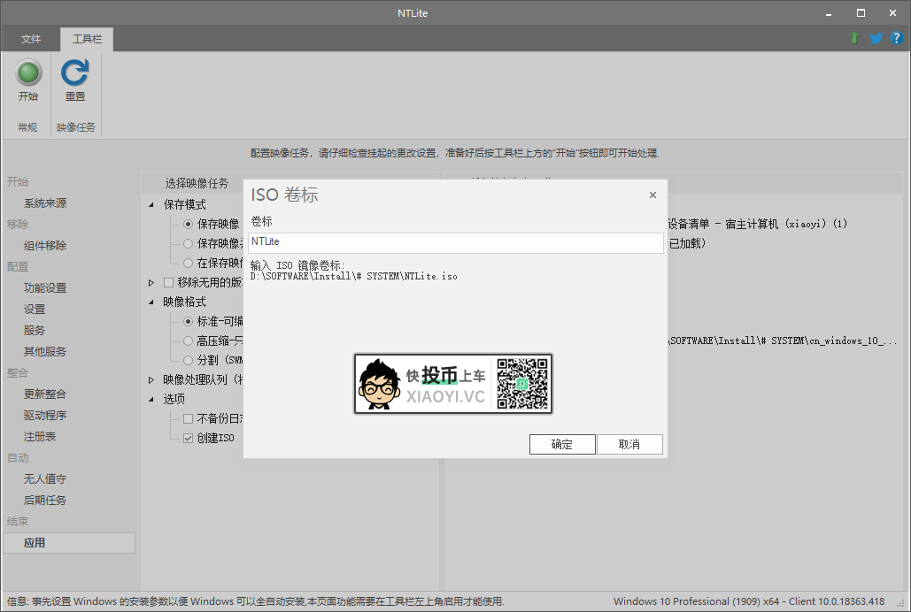Click the Windows 10 Professional status bar text
Screen dimensions: 911x612
[x=749, y=601]
